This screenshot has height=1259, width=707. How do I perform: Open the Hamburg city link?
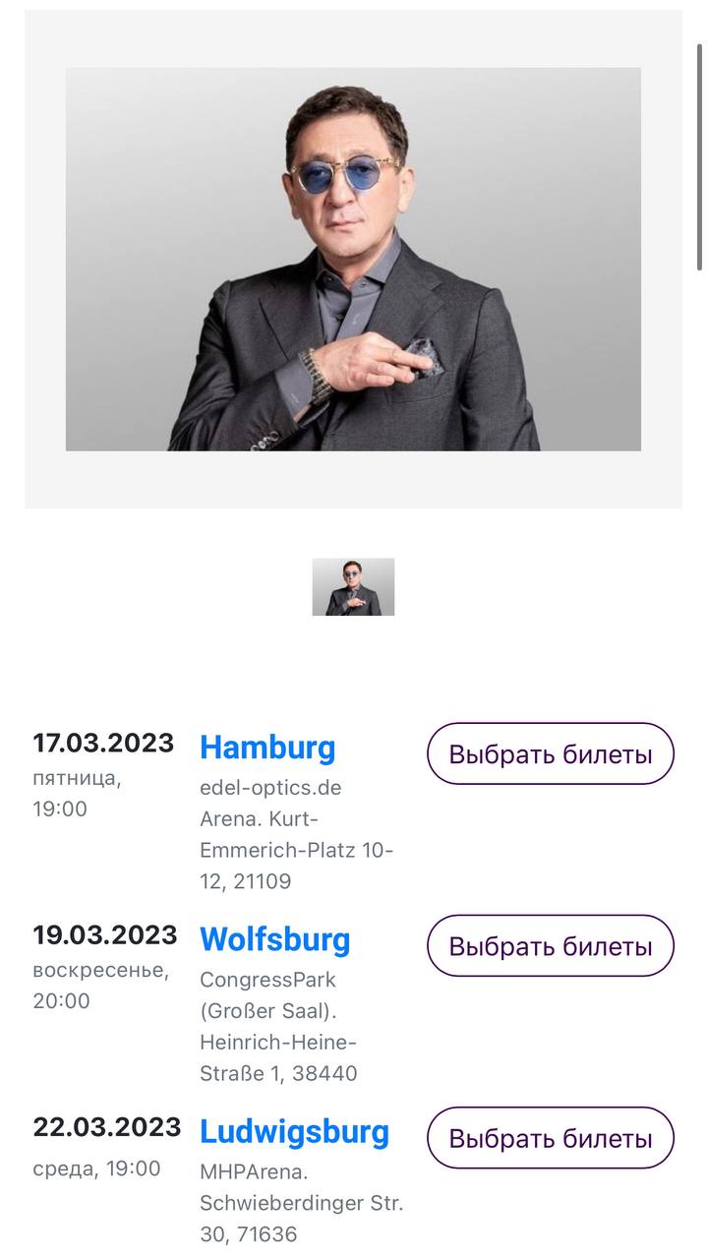coord(267,748)
